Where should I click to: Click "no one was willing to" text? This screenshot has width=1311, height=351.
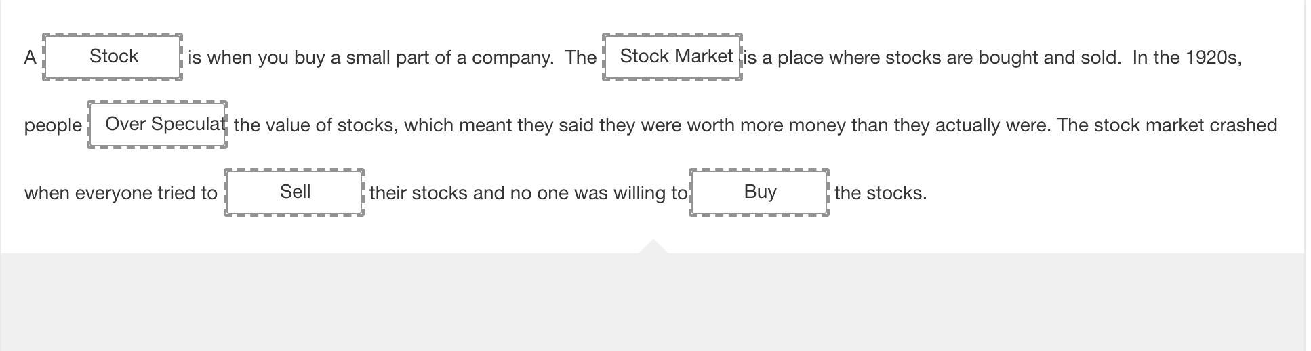[599, 193]
